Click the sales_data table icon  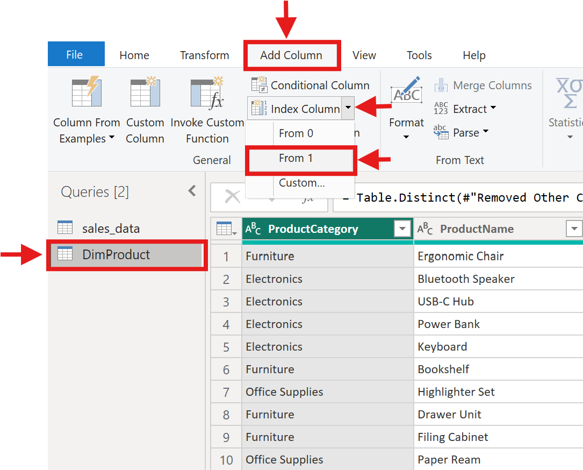[x=65, y=227]
